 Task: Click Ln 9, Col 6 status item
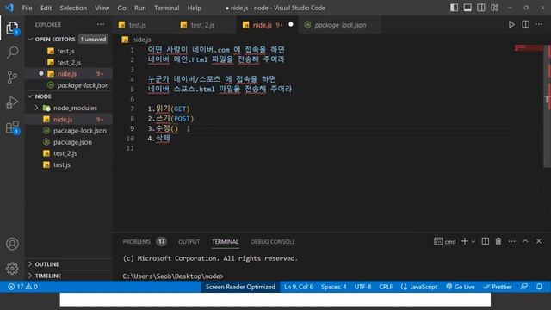tap(299, 287)
